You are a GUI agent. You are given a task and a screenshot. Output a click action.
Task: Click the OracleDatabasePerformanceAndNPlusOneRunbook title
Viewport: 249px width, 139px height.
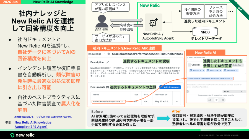point(147,54)
